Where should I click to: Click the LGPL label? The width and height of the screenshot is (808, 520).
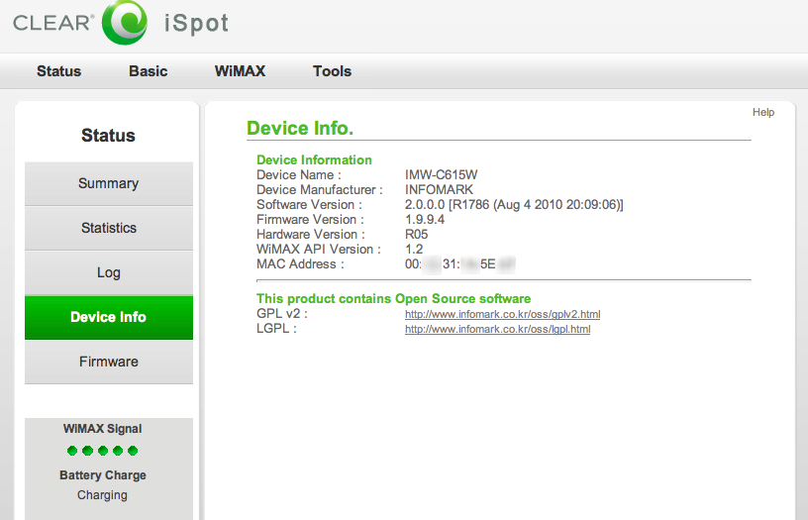[276, 329]
